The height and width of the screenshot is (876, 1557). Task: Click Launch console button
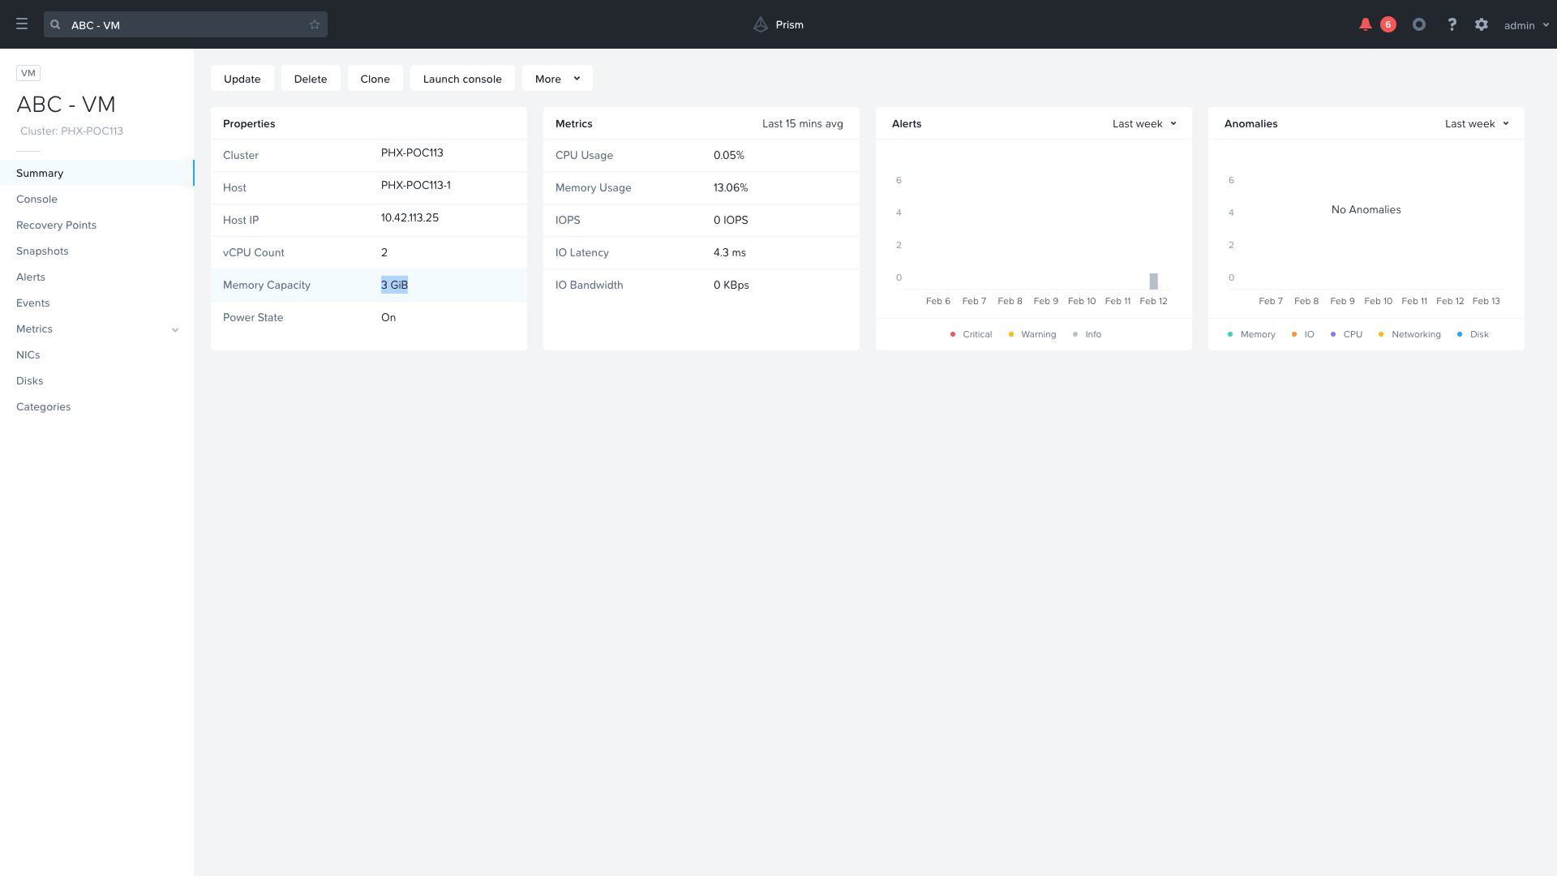tap(462, 79)
